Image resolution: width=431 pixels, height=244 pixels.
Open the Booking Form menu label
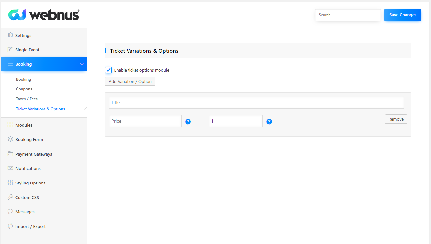[29, 139]
